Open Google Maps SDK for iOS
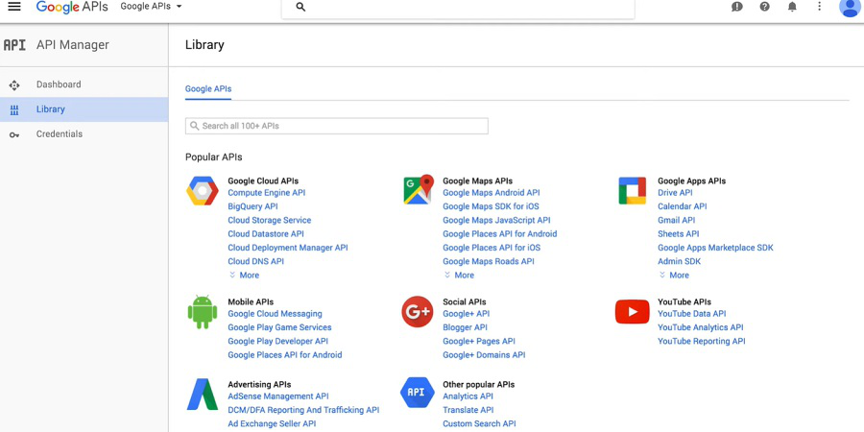The width and height of the screenshot is (864, 432). 491,206
